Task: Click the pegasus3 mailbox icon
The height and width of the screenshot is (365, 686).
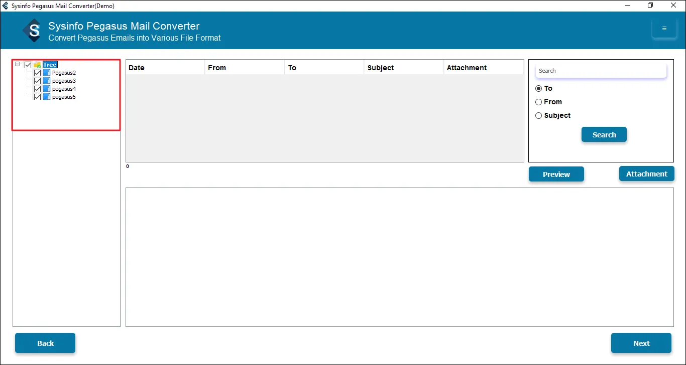Action: point(47,81)
